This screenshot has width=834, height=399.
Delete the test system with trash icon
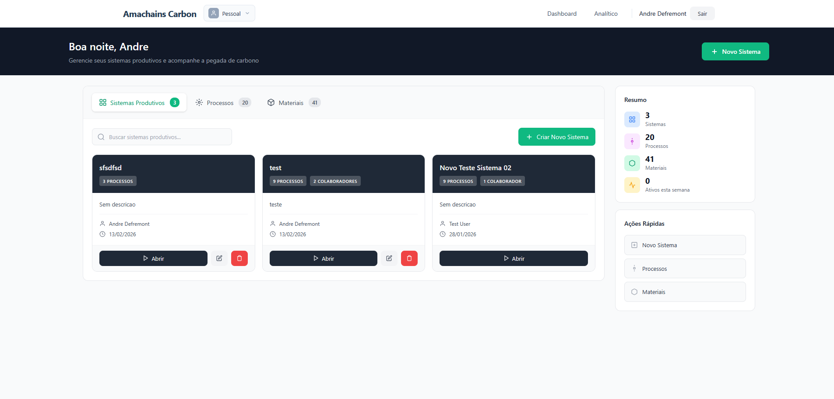pyautogui.click(x=409, y=259)
